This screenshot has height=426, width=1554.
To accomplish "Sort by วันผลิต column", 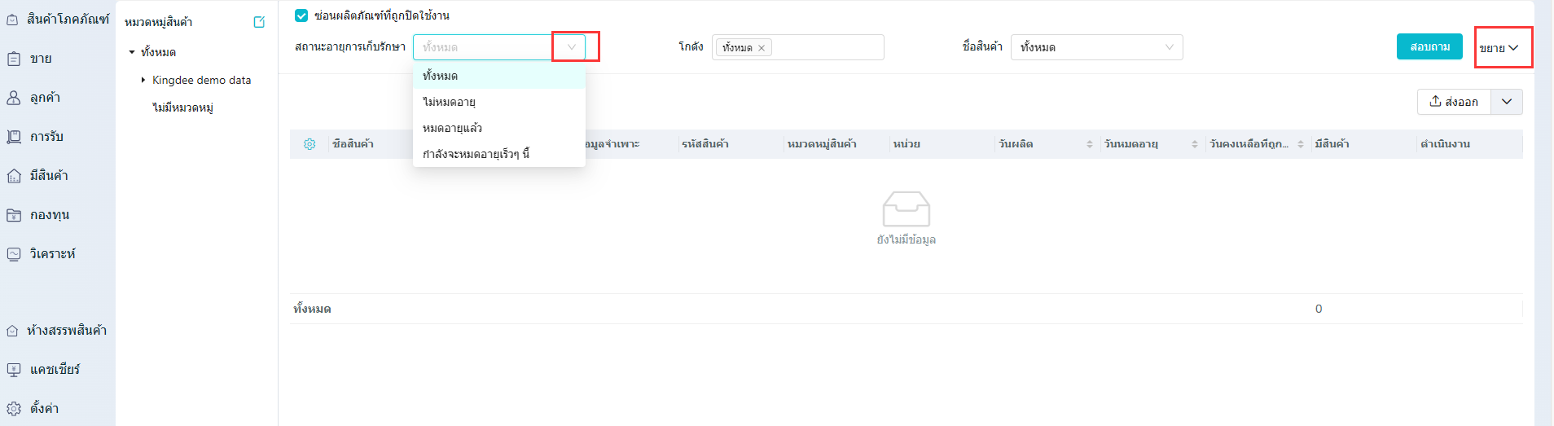I will click(1089, 144).
